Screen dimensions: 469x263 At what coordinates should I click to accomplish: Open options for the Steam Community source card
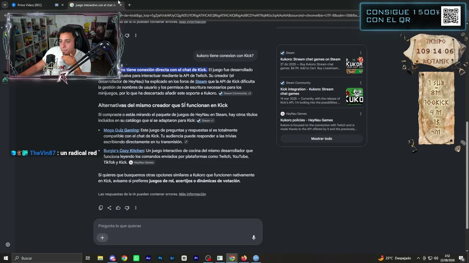pos(361,83)
